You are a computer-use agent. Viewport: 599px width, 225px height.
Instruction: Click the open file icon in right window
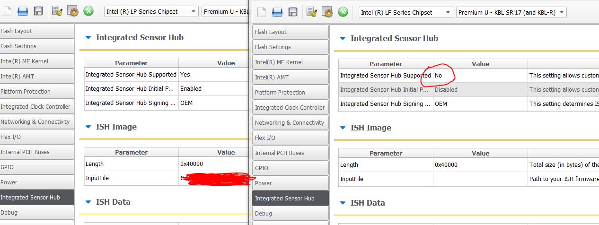(x=278, y=12)
